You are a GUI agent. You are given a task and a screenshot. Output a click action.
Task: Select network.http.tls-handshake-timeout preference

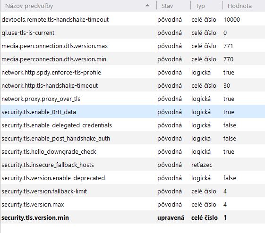pyautogui.click(x=133, y=85)
